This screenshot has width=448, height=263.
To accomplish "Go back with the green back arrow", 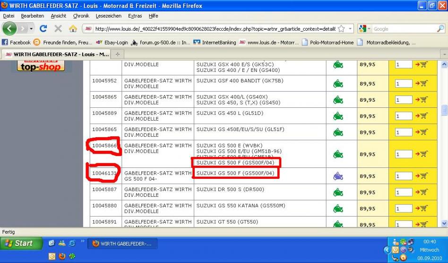I will pos(9,28).
